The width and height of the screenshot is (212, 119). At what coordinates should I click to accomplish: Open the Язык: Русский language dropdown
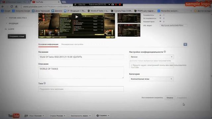(34, 116)
